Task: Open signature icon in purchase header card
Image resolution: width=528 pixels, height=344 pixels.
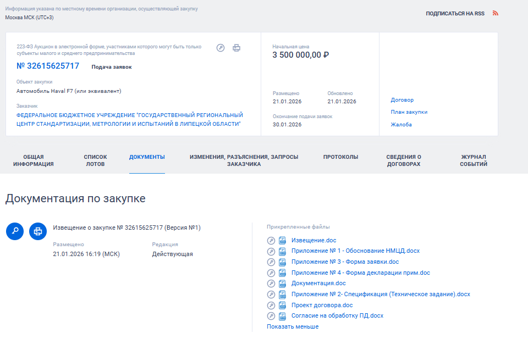Action: coord(221,48)
